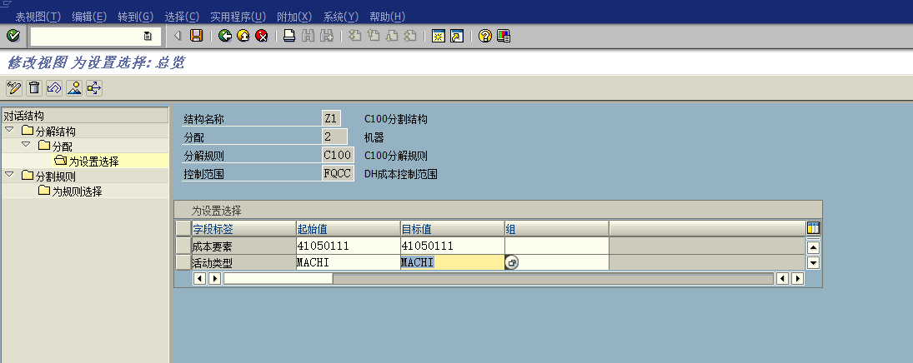Image resolution: width=913 pixels, height=363 pixels.
Task: Jump to first page icon
Action: pyautogui.click(x=354, y=36)
